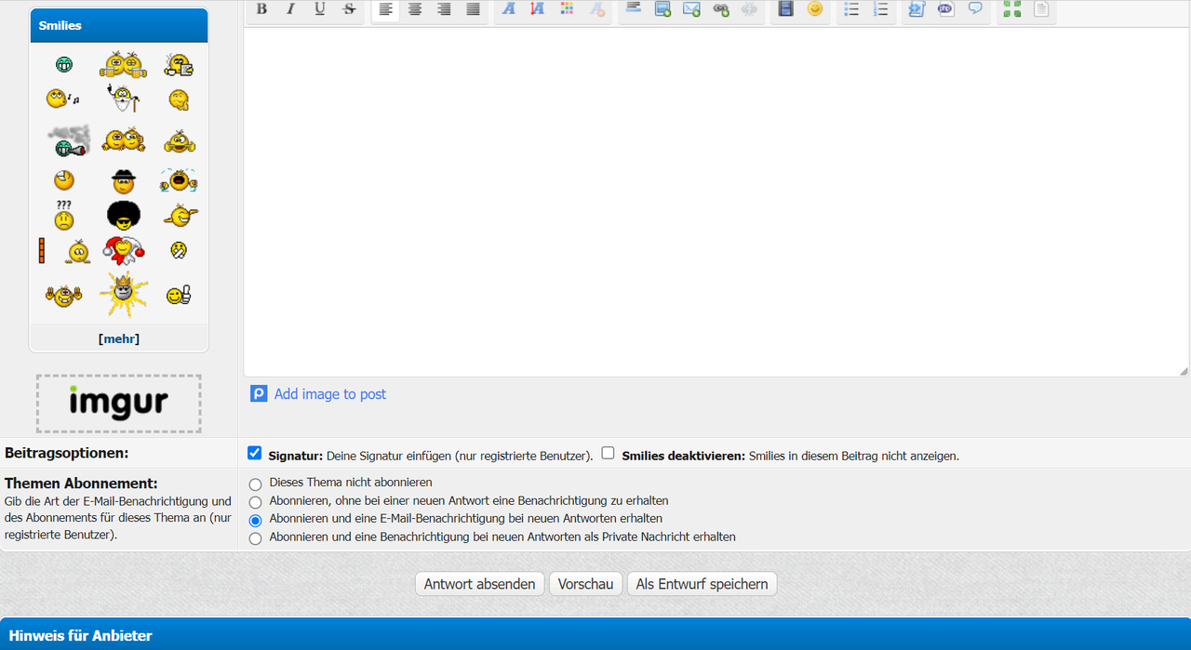
Task: Insert the smoking green smiley
Action: pos(69,140)
